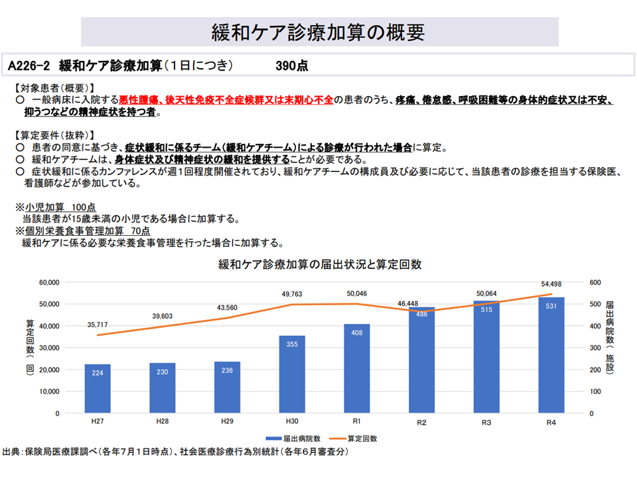Image resolution: width=637 pixels, height=477 pixels.
Task: Select the underlined 個別栄養食事管理加算 70点 text
Action: point(87,231)
